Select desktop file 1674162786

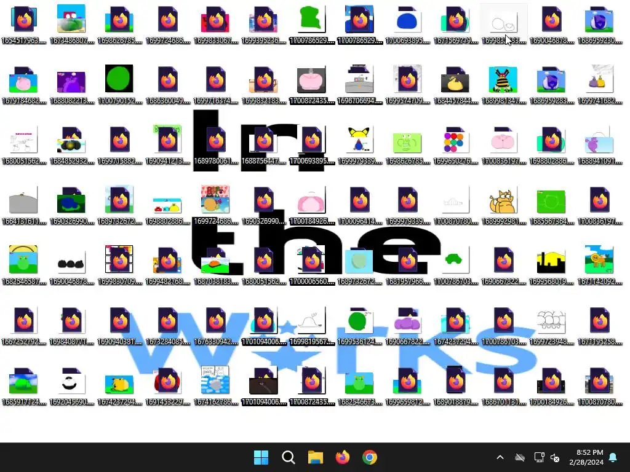pos(216,386)
